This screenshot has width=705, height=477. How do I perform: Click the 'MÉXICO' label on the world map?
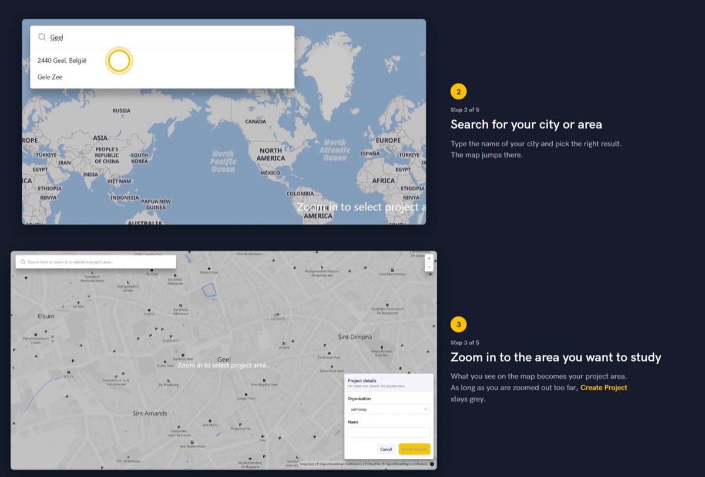pos(270,173)
